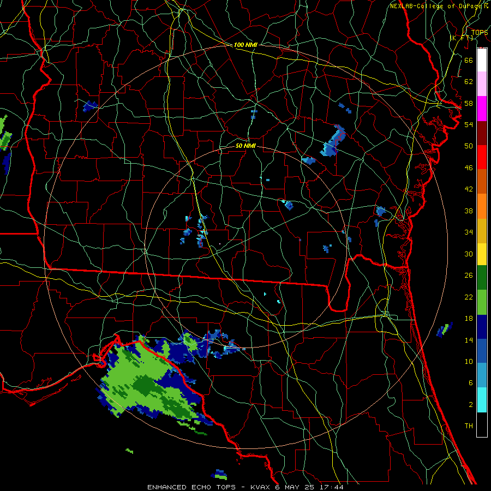Click the "34" legend value
This screenshot has height=491, width=491.
[469, 232]
